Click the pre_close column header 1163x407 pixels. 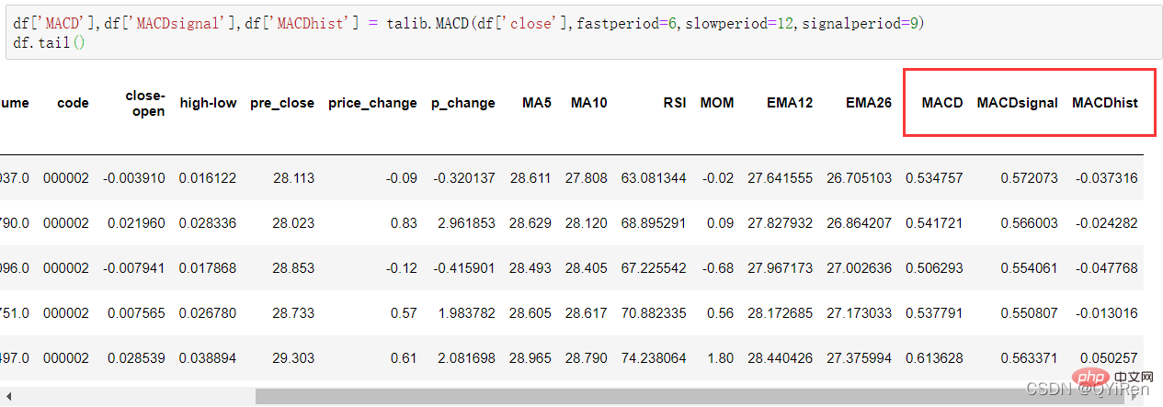[x=282, y=103]
